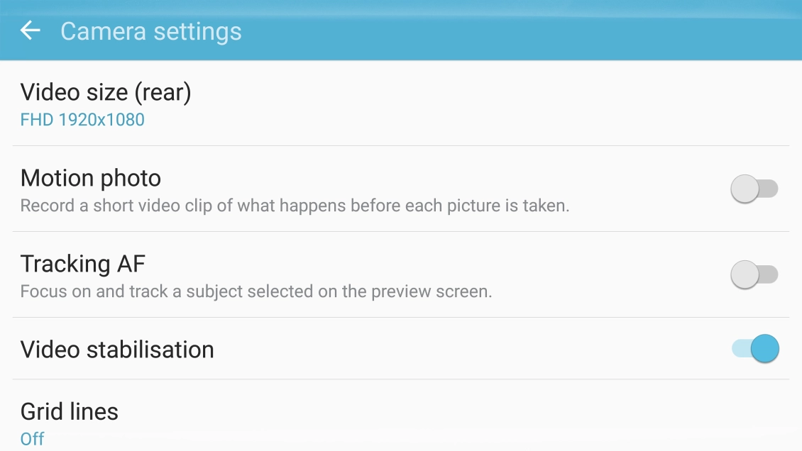
Task: Disable the Video stabilisation switch
Action: click(x=755, y=349)
